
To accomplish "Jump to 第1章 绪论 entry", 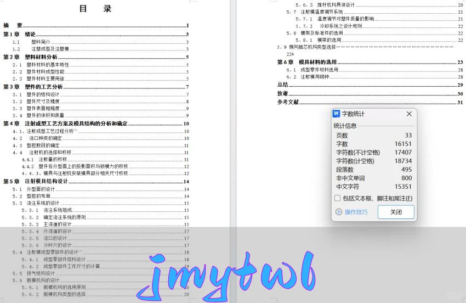I will pyautogui.click(x=96, y=34).
